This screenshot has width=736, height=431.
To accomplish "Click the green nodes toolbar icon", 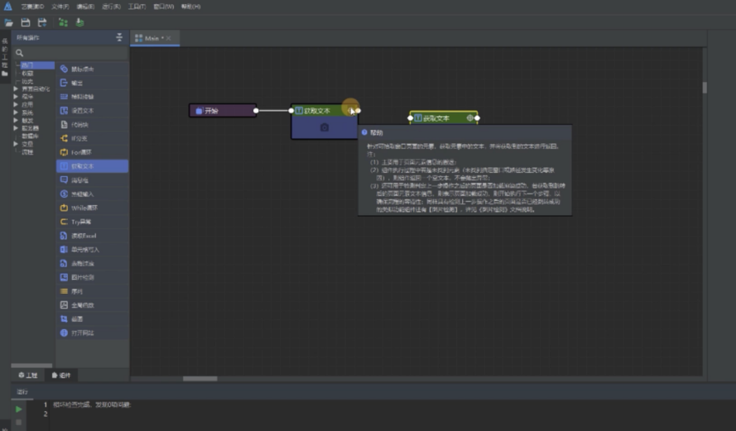I will click(63, 22).
